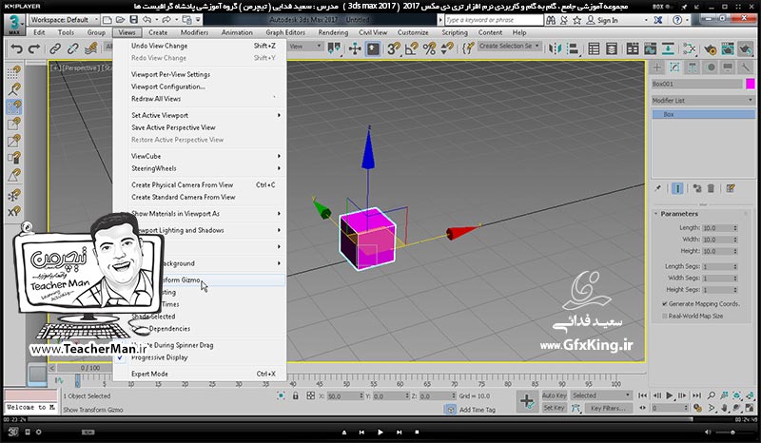Switch to the Modify panel tab

674,67
